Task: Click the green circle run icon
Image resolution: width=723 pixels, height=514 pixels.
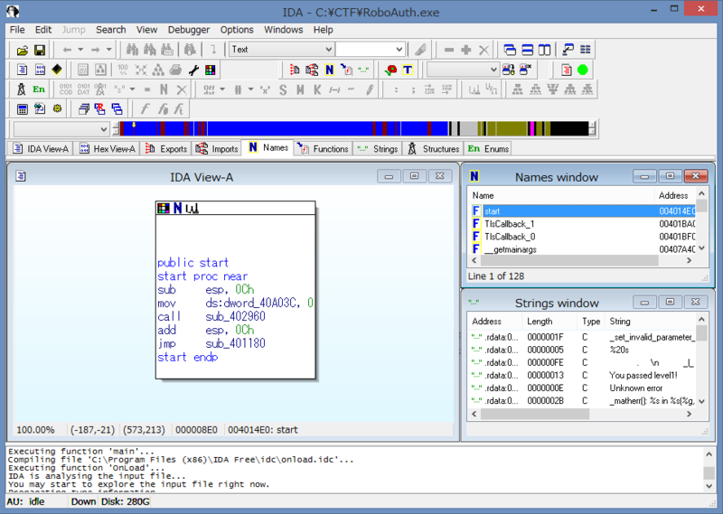Action: pos(583,70)
